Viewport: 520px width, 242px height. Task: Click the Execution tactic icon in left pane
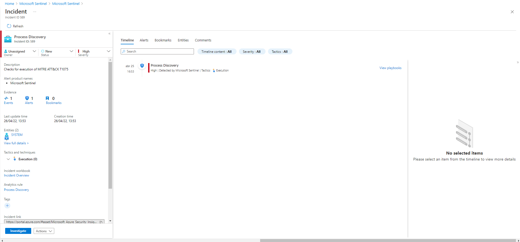[15, 159]
